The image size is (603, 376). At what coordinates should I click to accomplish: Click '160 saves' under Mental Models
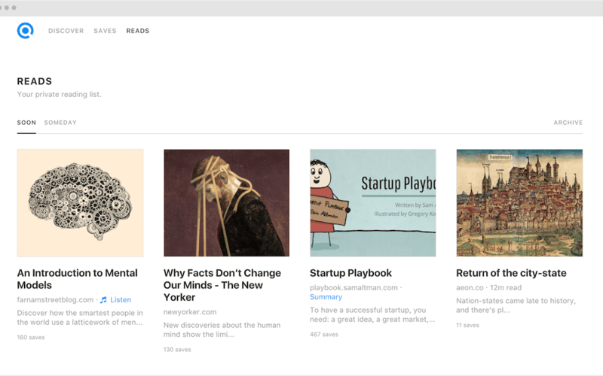(31, 337)
